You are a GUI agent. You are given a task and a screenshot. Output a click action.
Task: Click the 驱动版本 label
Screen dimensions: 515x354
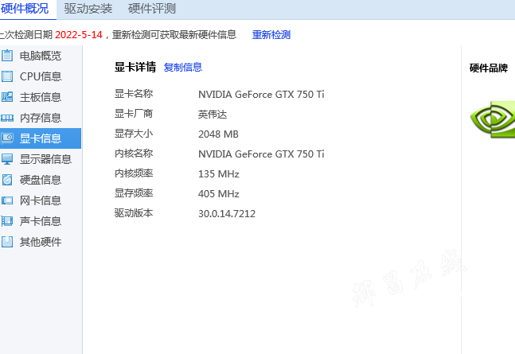click(134, 213)
